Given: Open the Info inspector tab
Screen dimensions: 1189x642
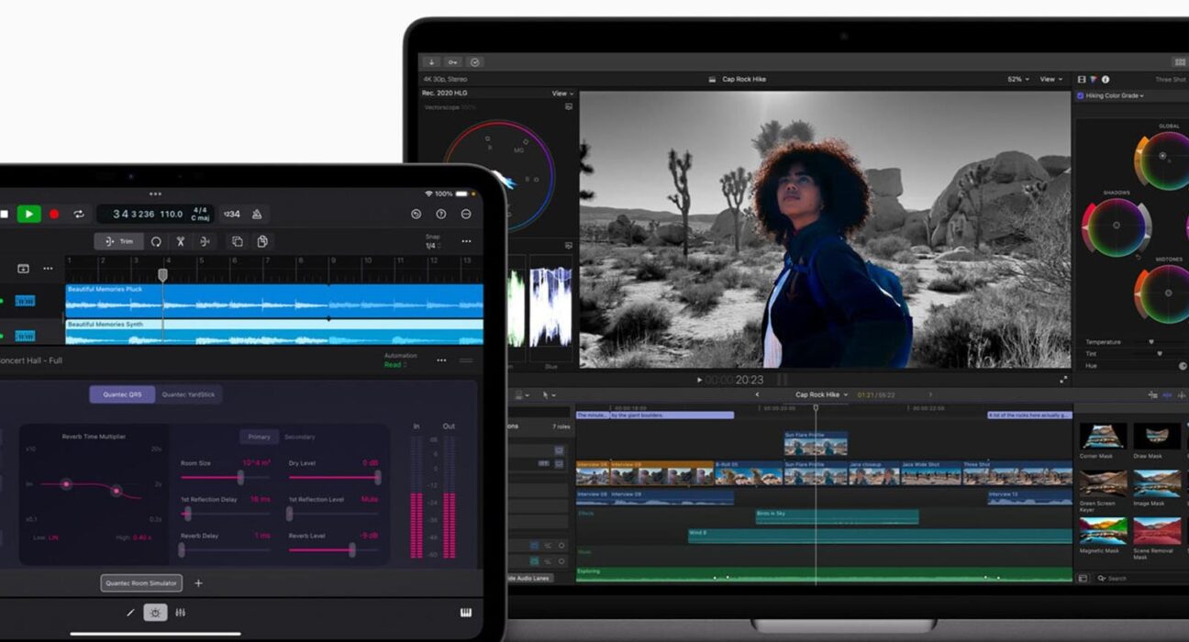Looking at the screenshot, I should coord(1106,80).
